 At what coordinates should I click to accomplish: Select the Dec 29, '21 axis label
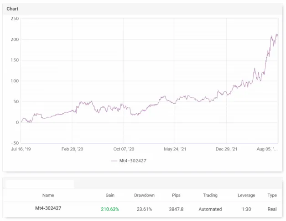click(226, 149)
